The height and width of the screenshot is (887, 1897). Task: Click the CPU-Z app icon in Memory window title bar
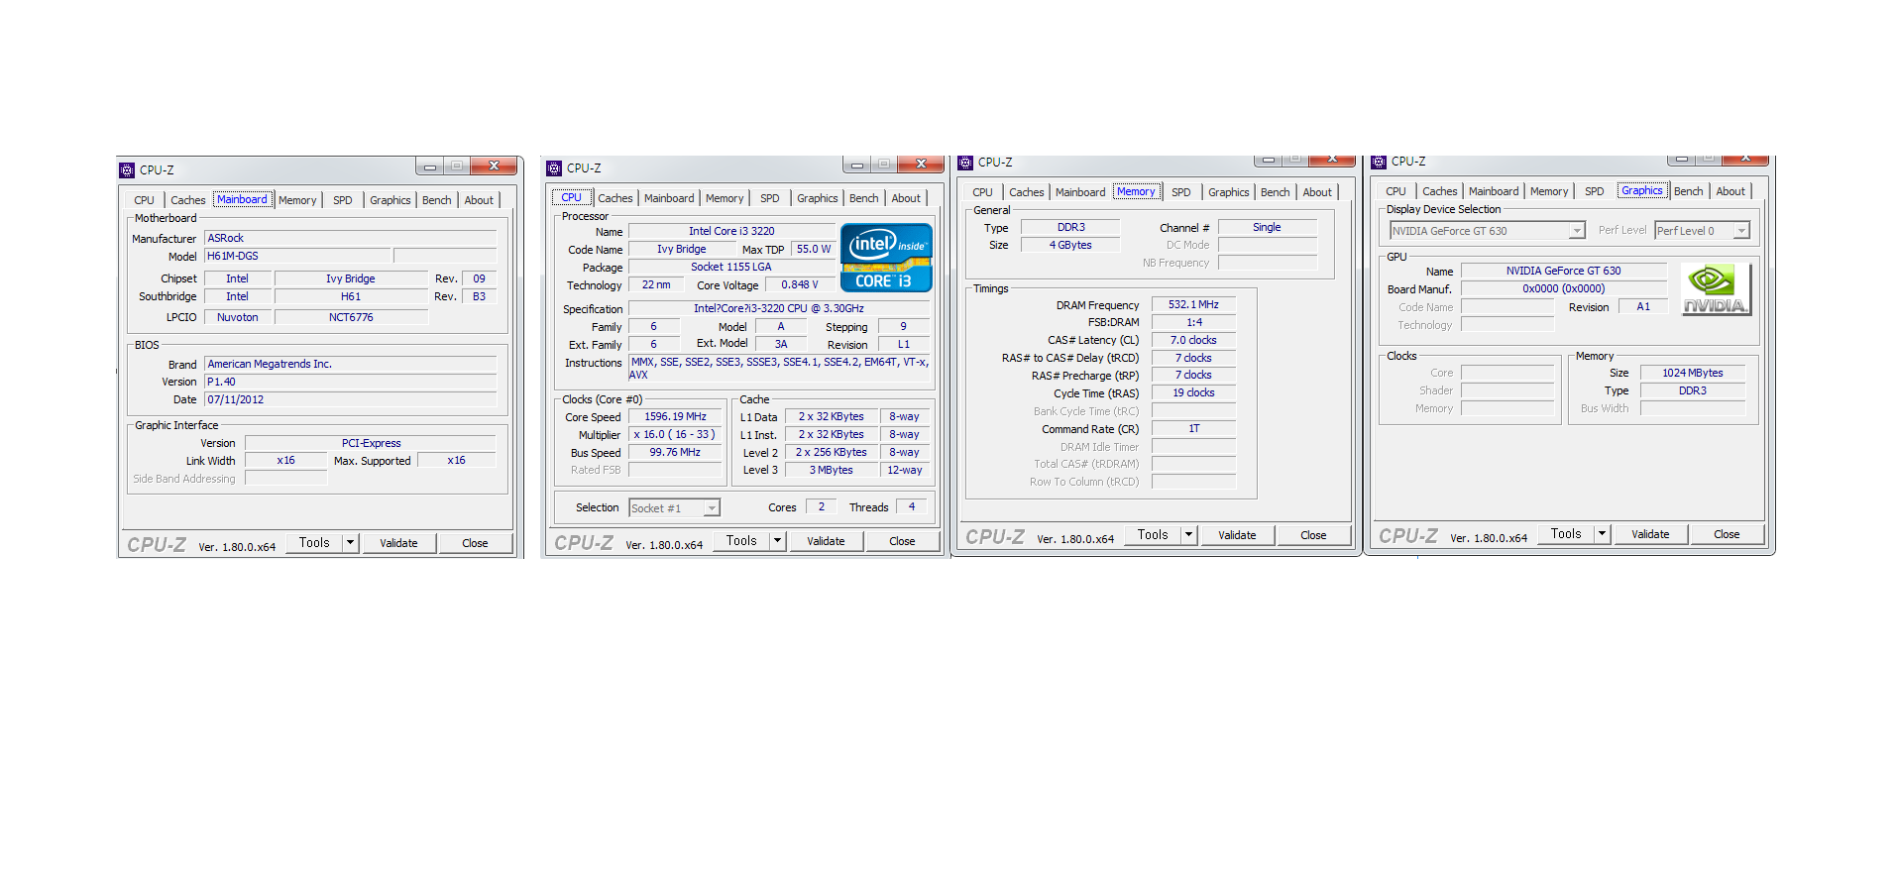[965, 163]
